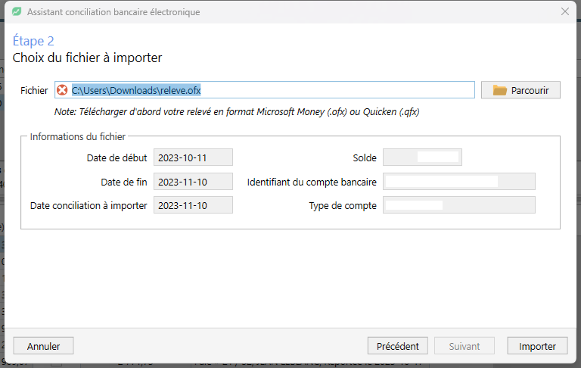
Task: Click the Type de compte field
Action: (459, 205)
